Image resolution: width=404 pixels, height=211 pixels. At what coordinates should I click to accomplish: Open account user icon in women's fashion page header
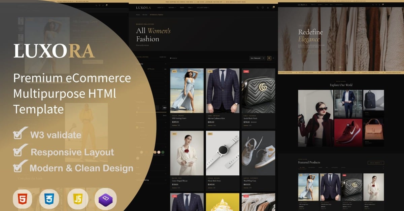[x=268, y=7]
